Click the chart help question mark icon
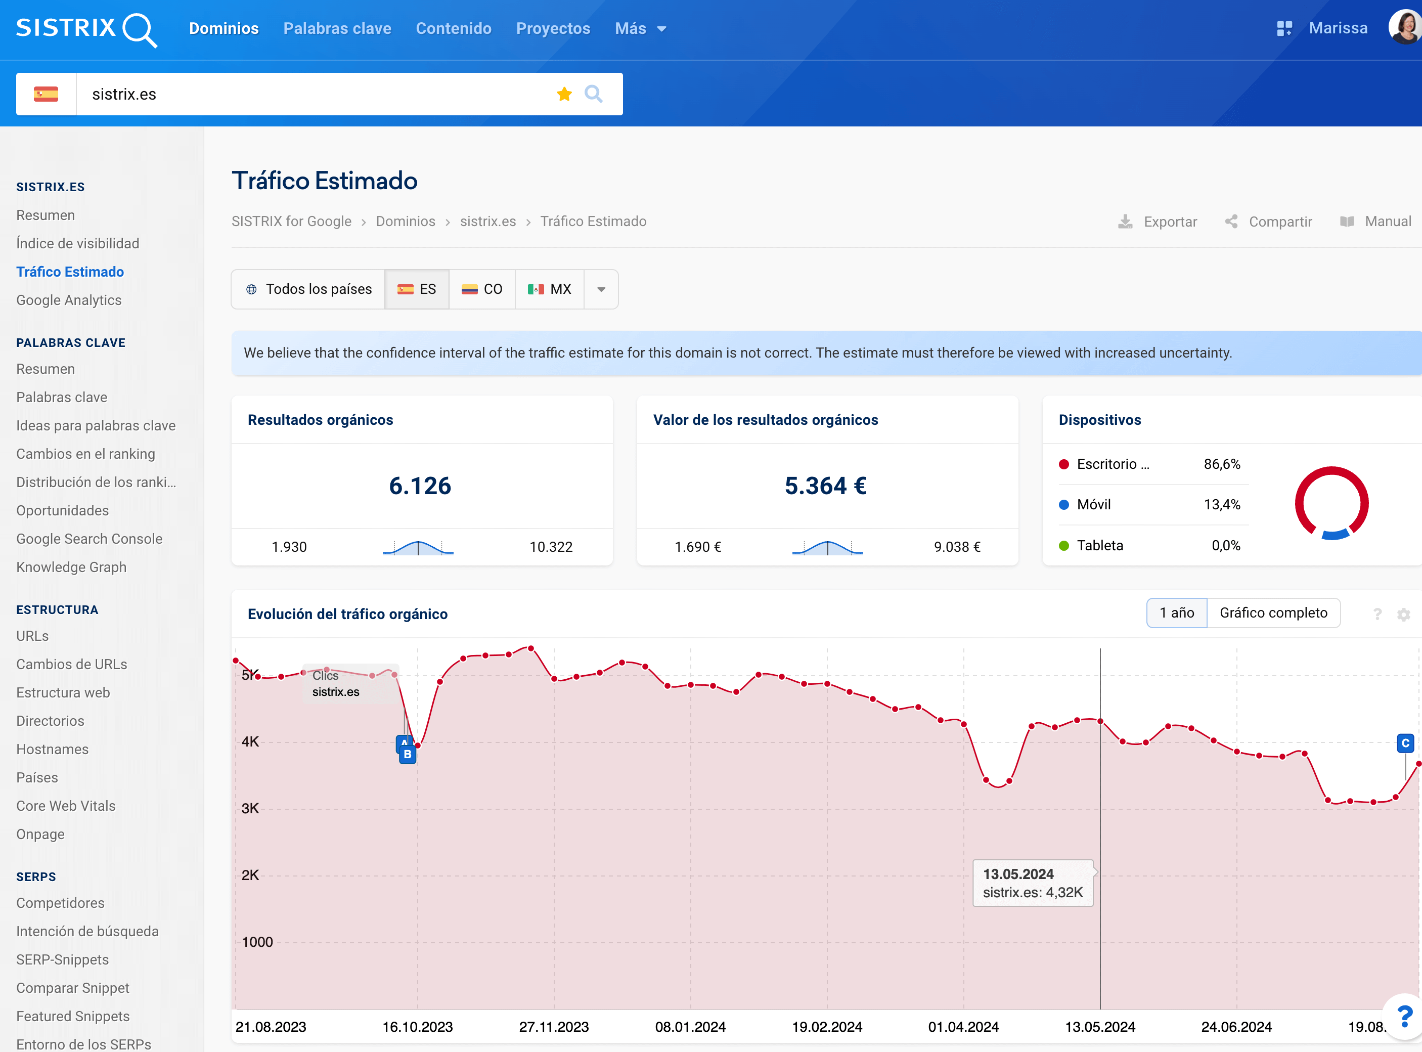This screenshot has height=1052, width=1422. 1377,615
